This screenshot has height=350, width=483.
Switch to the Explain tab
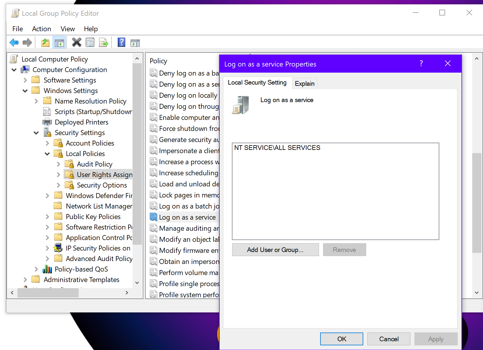[304, 83]
